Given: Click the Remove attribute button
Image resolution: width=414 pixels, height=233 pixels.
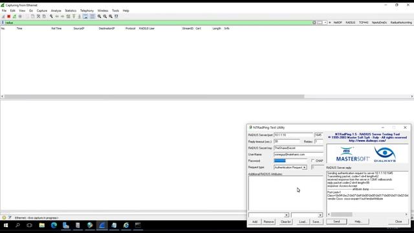Looking at the screenshot, I should coord(268,221).
